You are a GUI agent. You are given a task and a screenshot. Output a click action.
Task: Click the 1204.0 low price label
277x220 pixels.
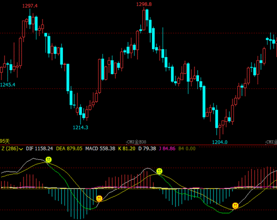point(219,142)
